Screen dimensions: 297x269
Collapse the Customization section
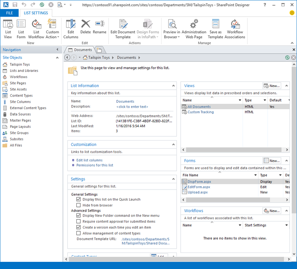pyautogui.click(x=173, y=144)
